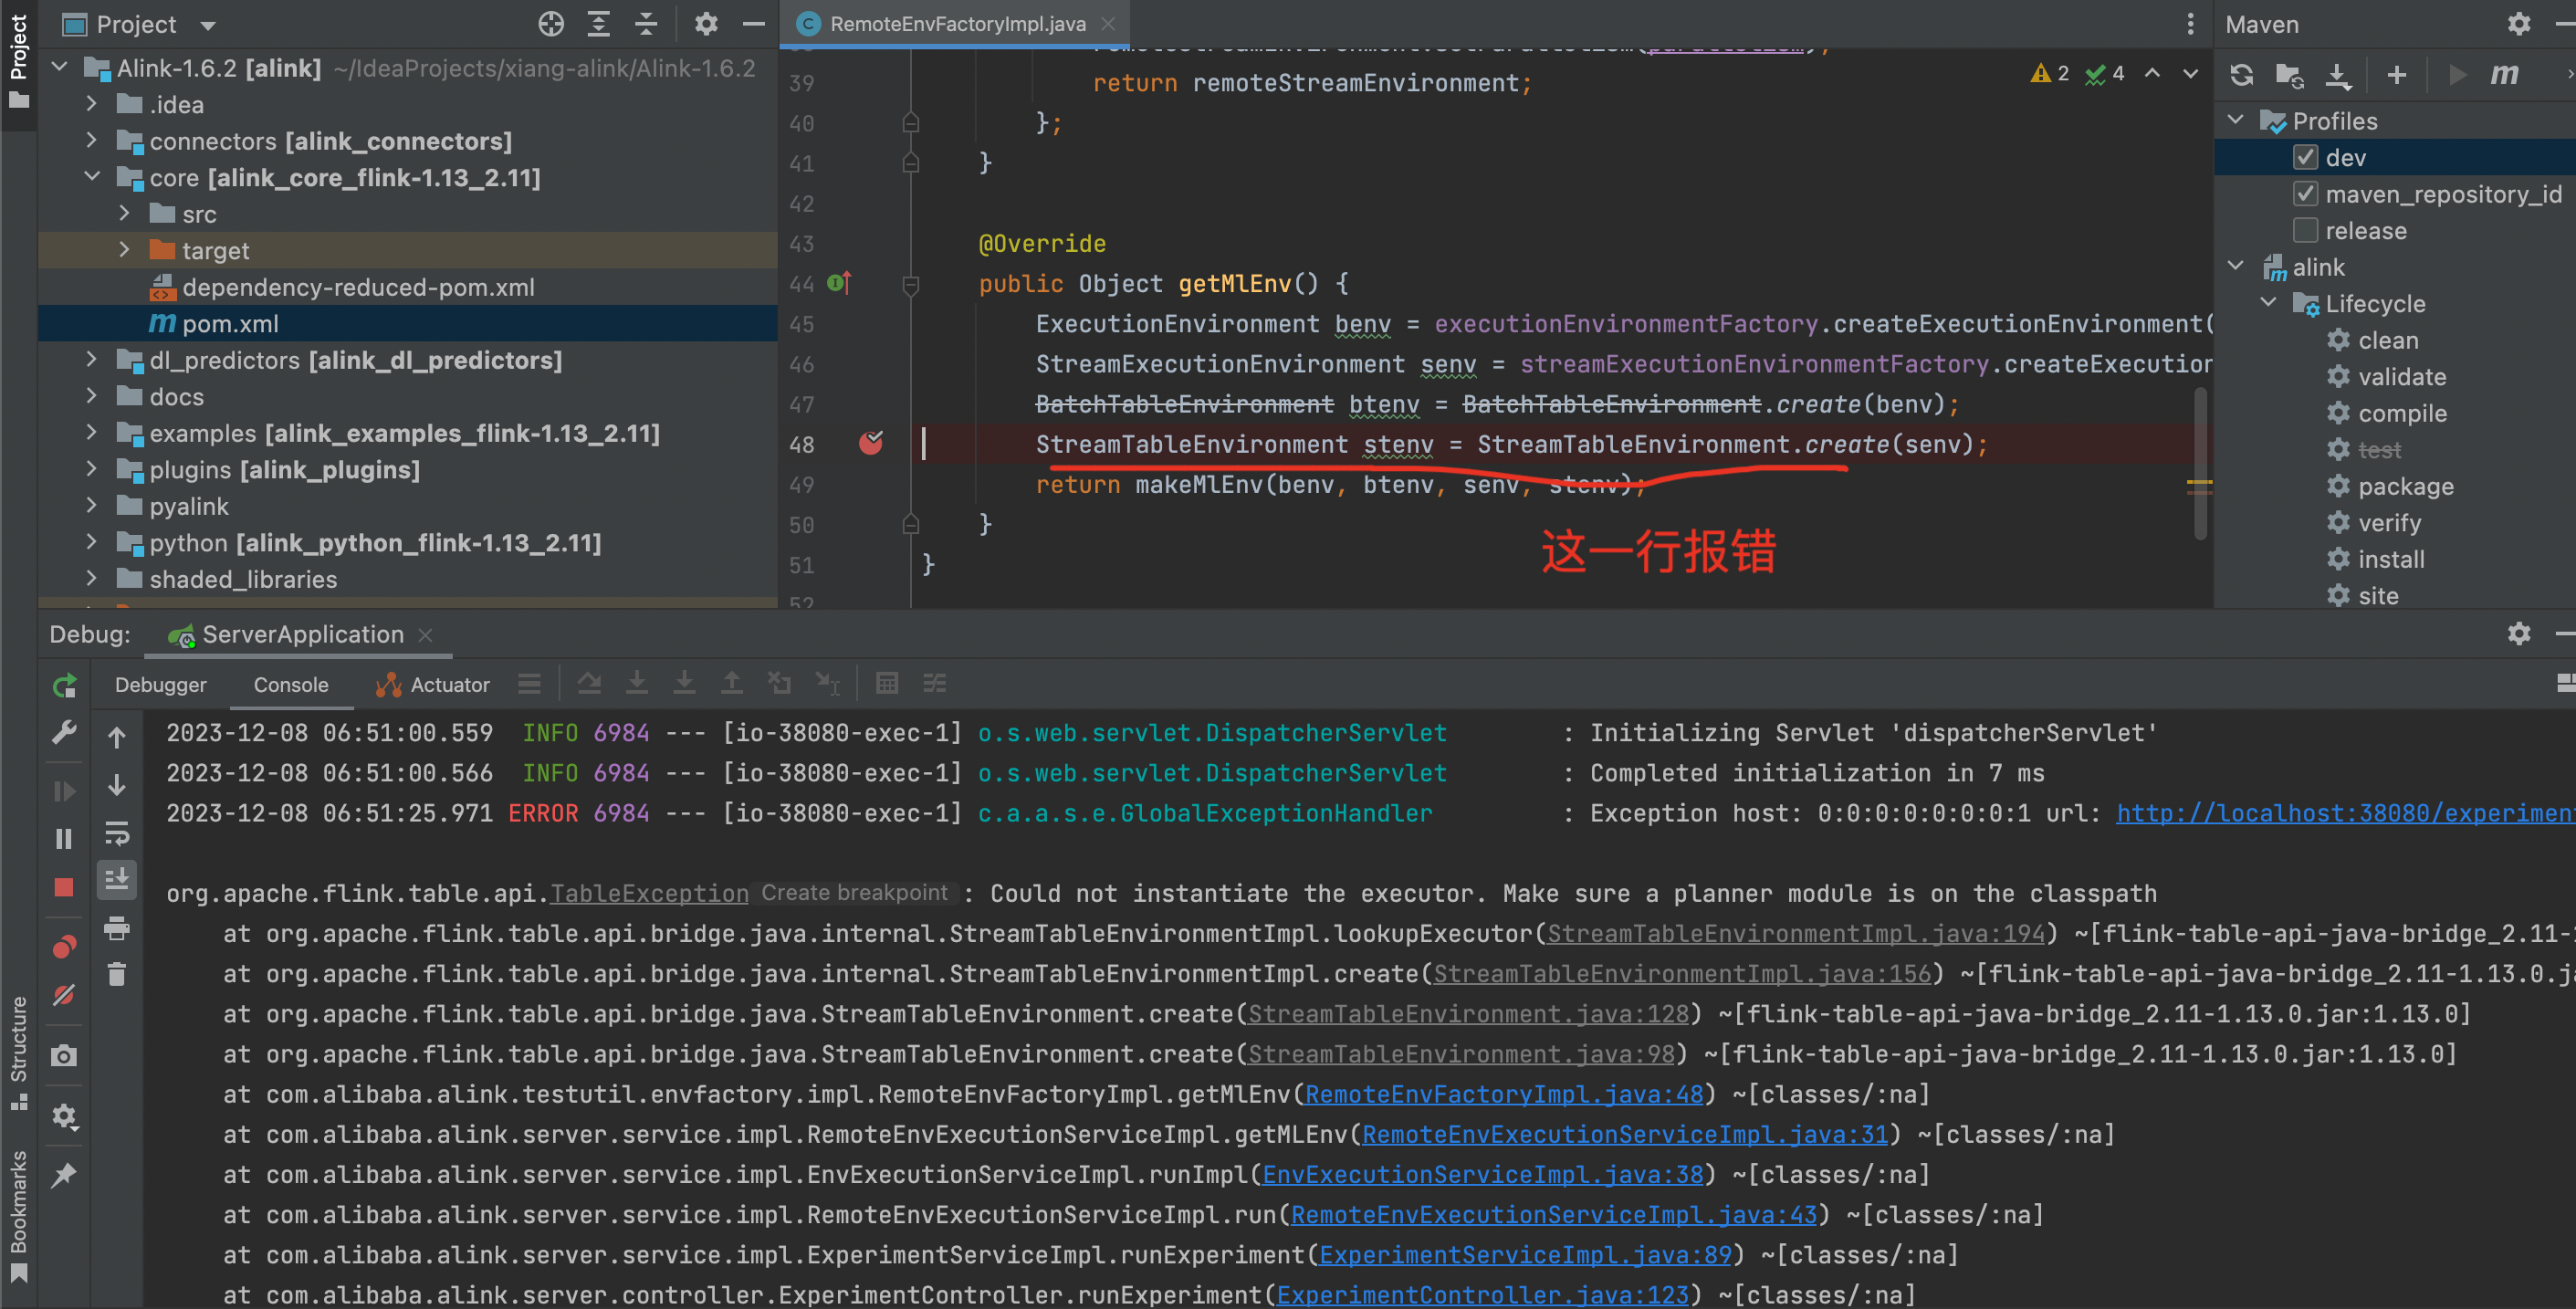Click Execute Maven Goal m icon
Image resolution: width=2576 pixels, height=1309 pixels.
click(x=2504, y=75)
